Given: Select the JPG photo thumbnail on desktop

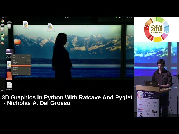Looking at the screenshot, I should point(10,52).
